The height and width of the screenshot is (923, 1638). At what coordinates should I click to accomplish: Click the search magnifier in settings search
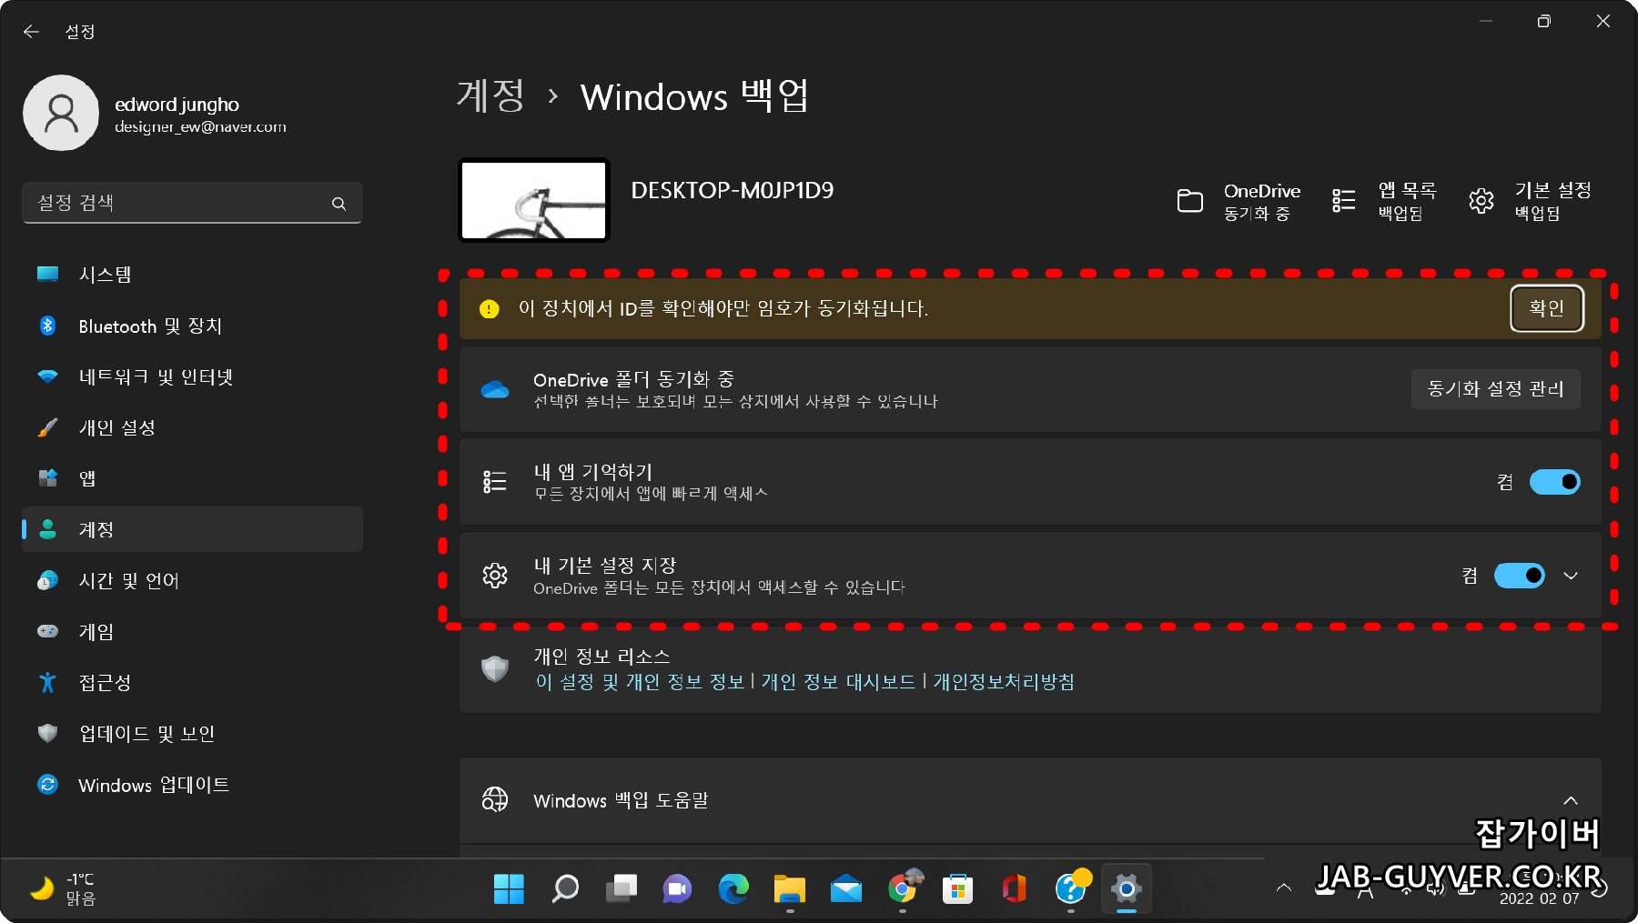(x=339, y=204)
